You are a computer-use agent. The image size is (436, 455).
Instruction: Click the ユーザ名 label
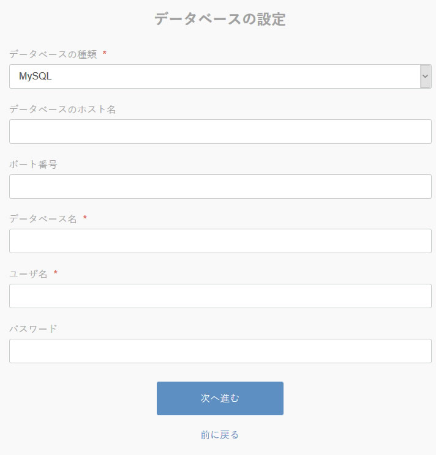pyautogui.click(x=28, y=274)
